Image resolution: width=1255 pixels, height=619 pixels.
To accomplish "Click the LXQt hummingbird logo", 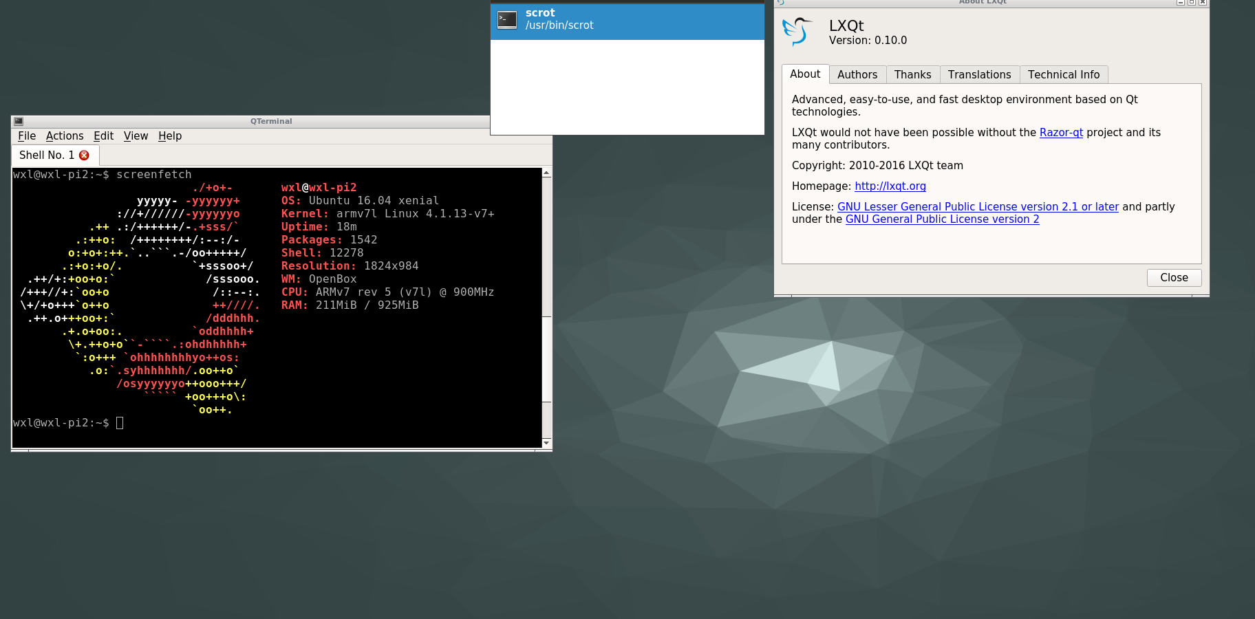I will pyautogui.click(x=797, y=32).
